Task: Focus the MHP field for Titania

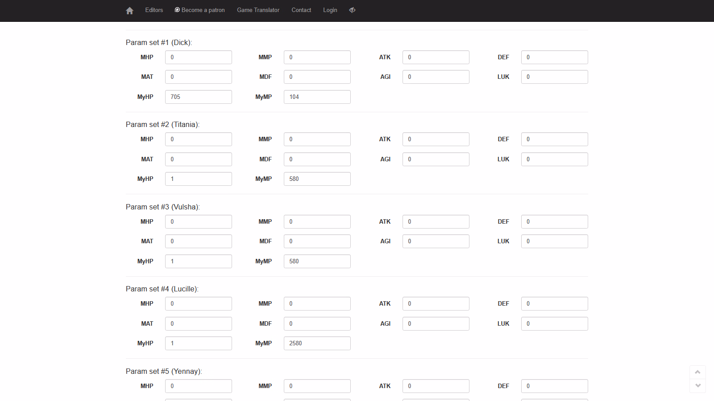Action: click(199, 139)
